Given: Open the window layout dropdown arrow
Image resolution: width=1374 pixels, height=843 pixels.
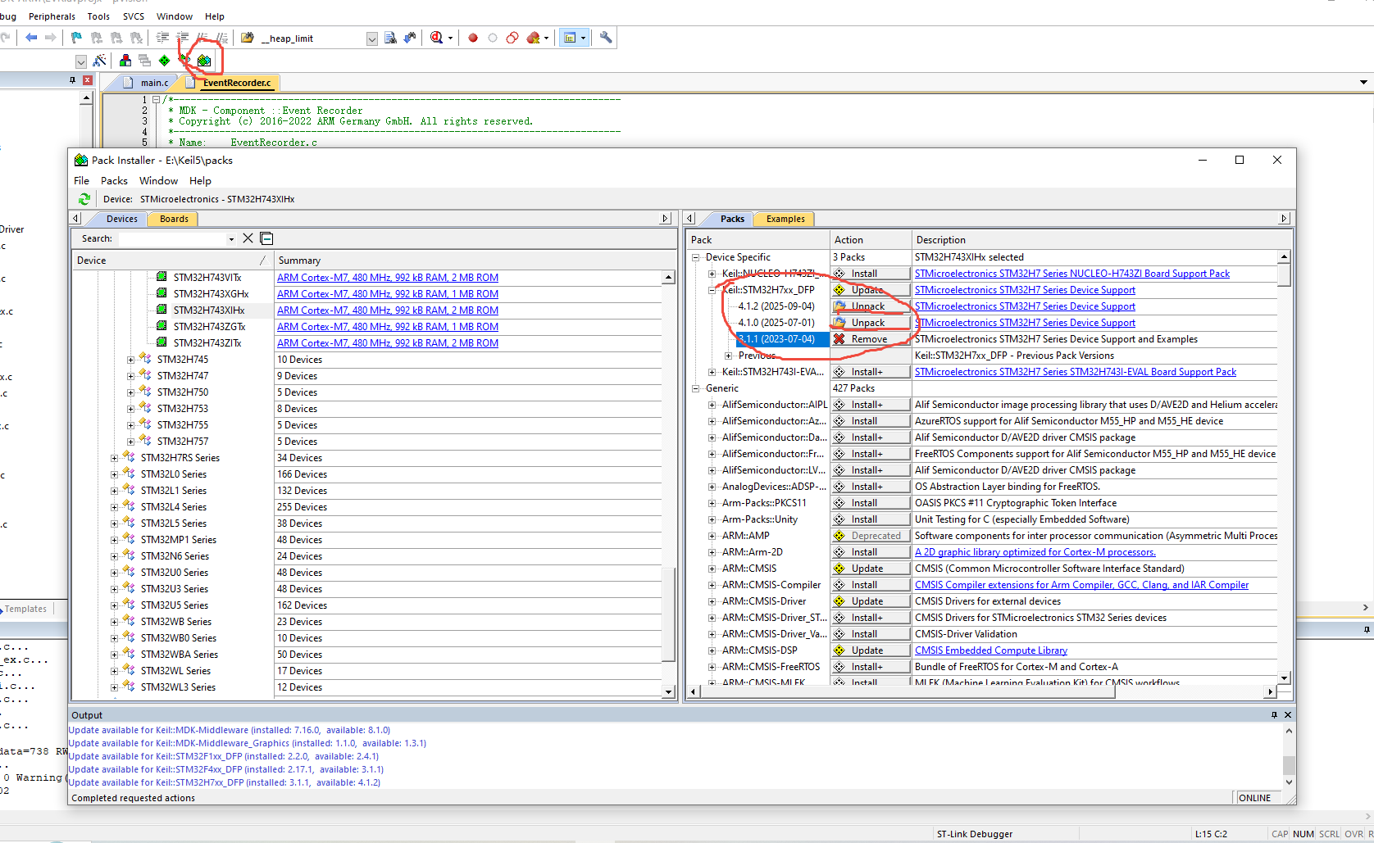Looking at the screenshot, I should 583,38.
